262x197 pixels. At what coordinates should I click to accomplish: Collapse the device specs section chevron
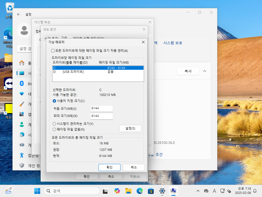click(205, 71)
